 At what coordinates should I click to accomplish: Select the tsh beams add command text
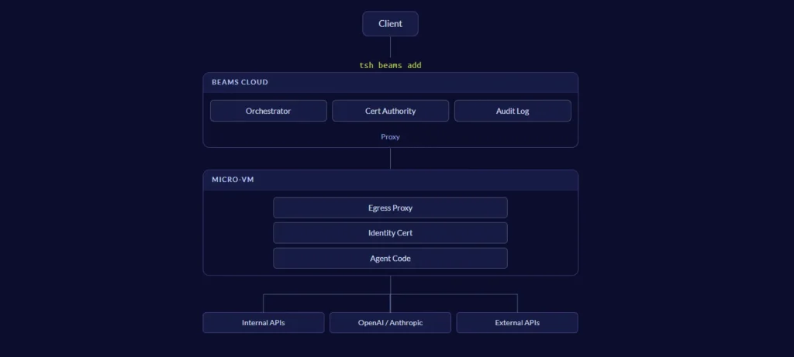coord(390,65)
